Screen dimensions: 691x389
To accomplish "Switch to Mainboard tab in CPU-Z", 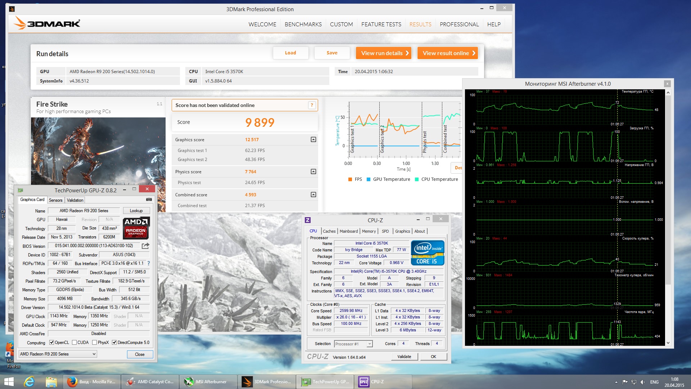I will (x=349, y=231).
